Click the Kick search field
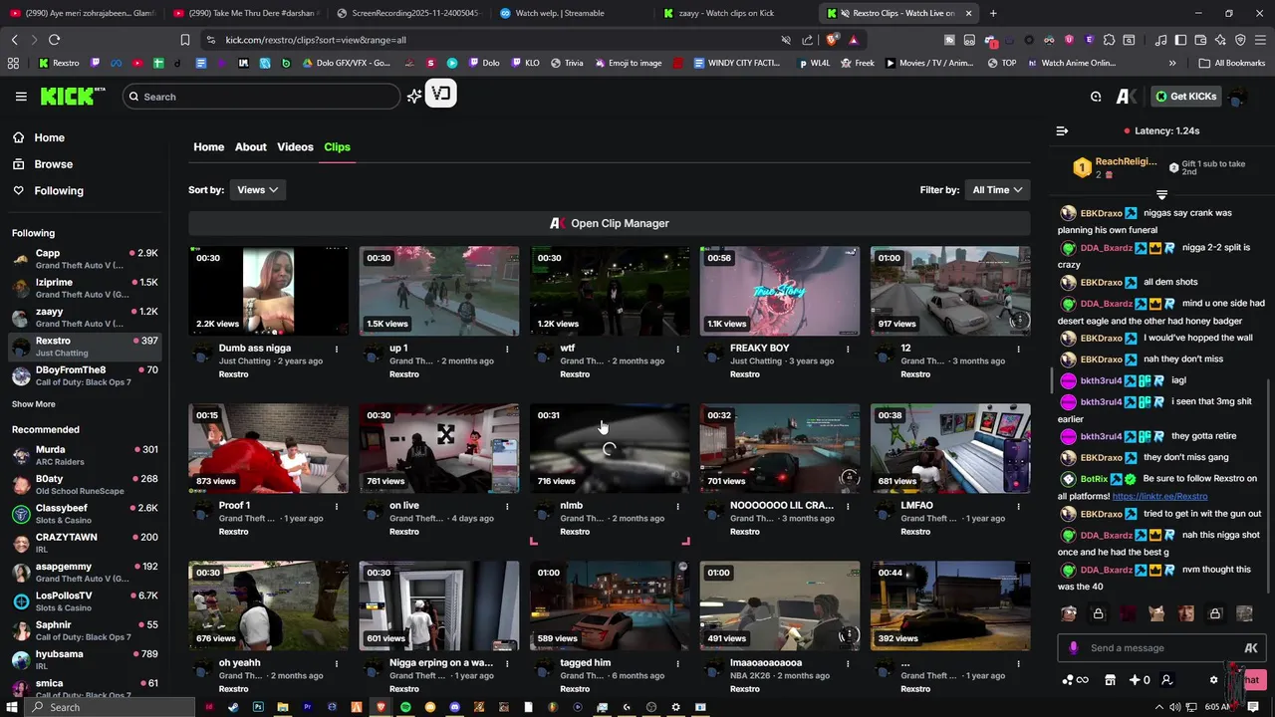This screenshot has height=717, width=1275. point(262,97)
